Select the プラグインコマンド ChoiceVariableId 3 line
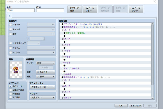This screenshot has height=109, width=163. tap(105, 24)
